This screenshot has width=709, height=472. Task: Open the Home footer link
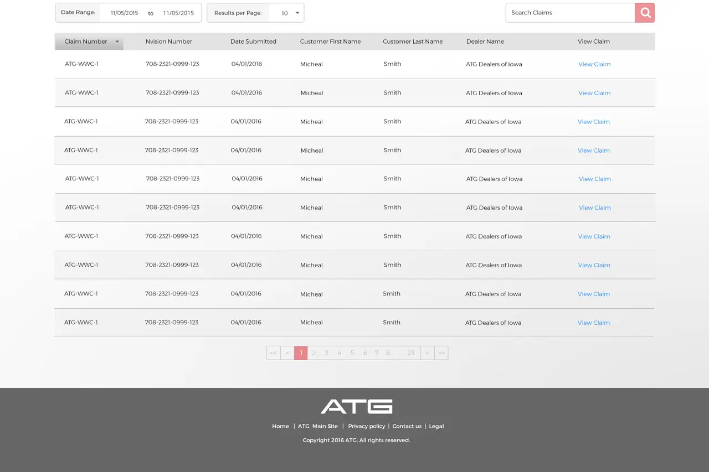pos(280,426)
